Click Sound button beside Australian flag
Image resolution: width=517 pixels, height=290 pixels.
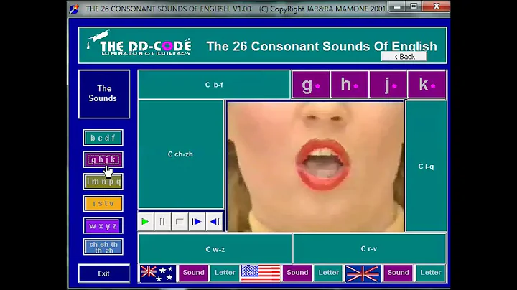194,273
